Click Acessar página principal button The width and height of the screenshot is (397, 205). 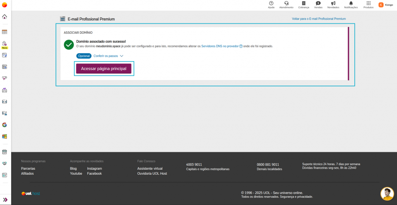(104, 69)
